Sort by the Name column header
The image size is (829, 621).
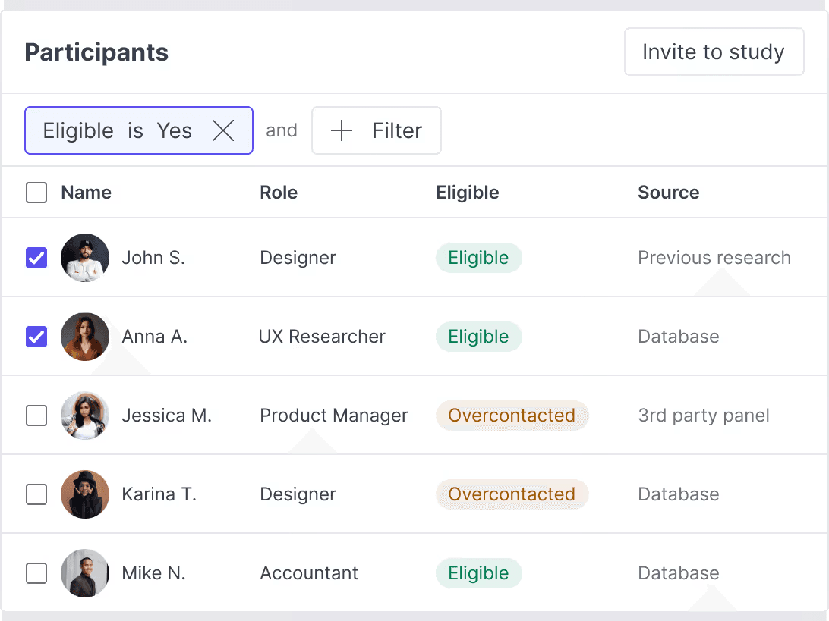point(87,193)
